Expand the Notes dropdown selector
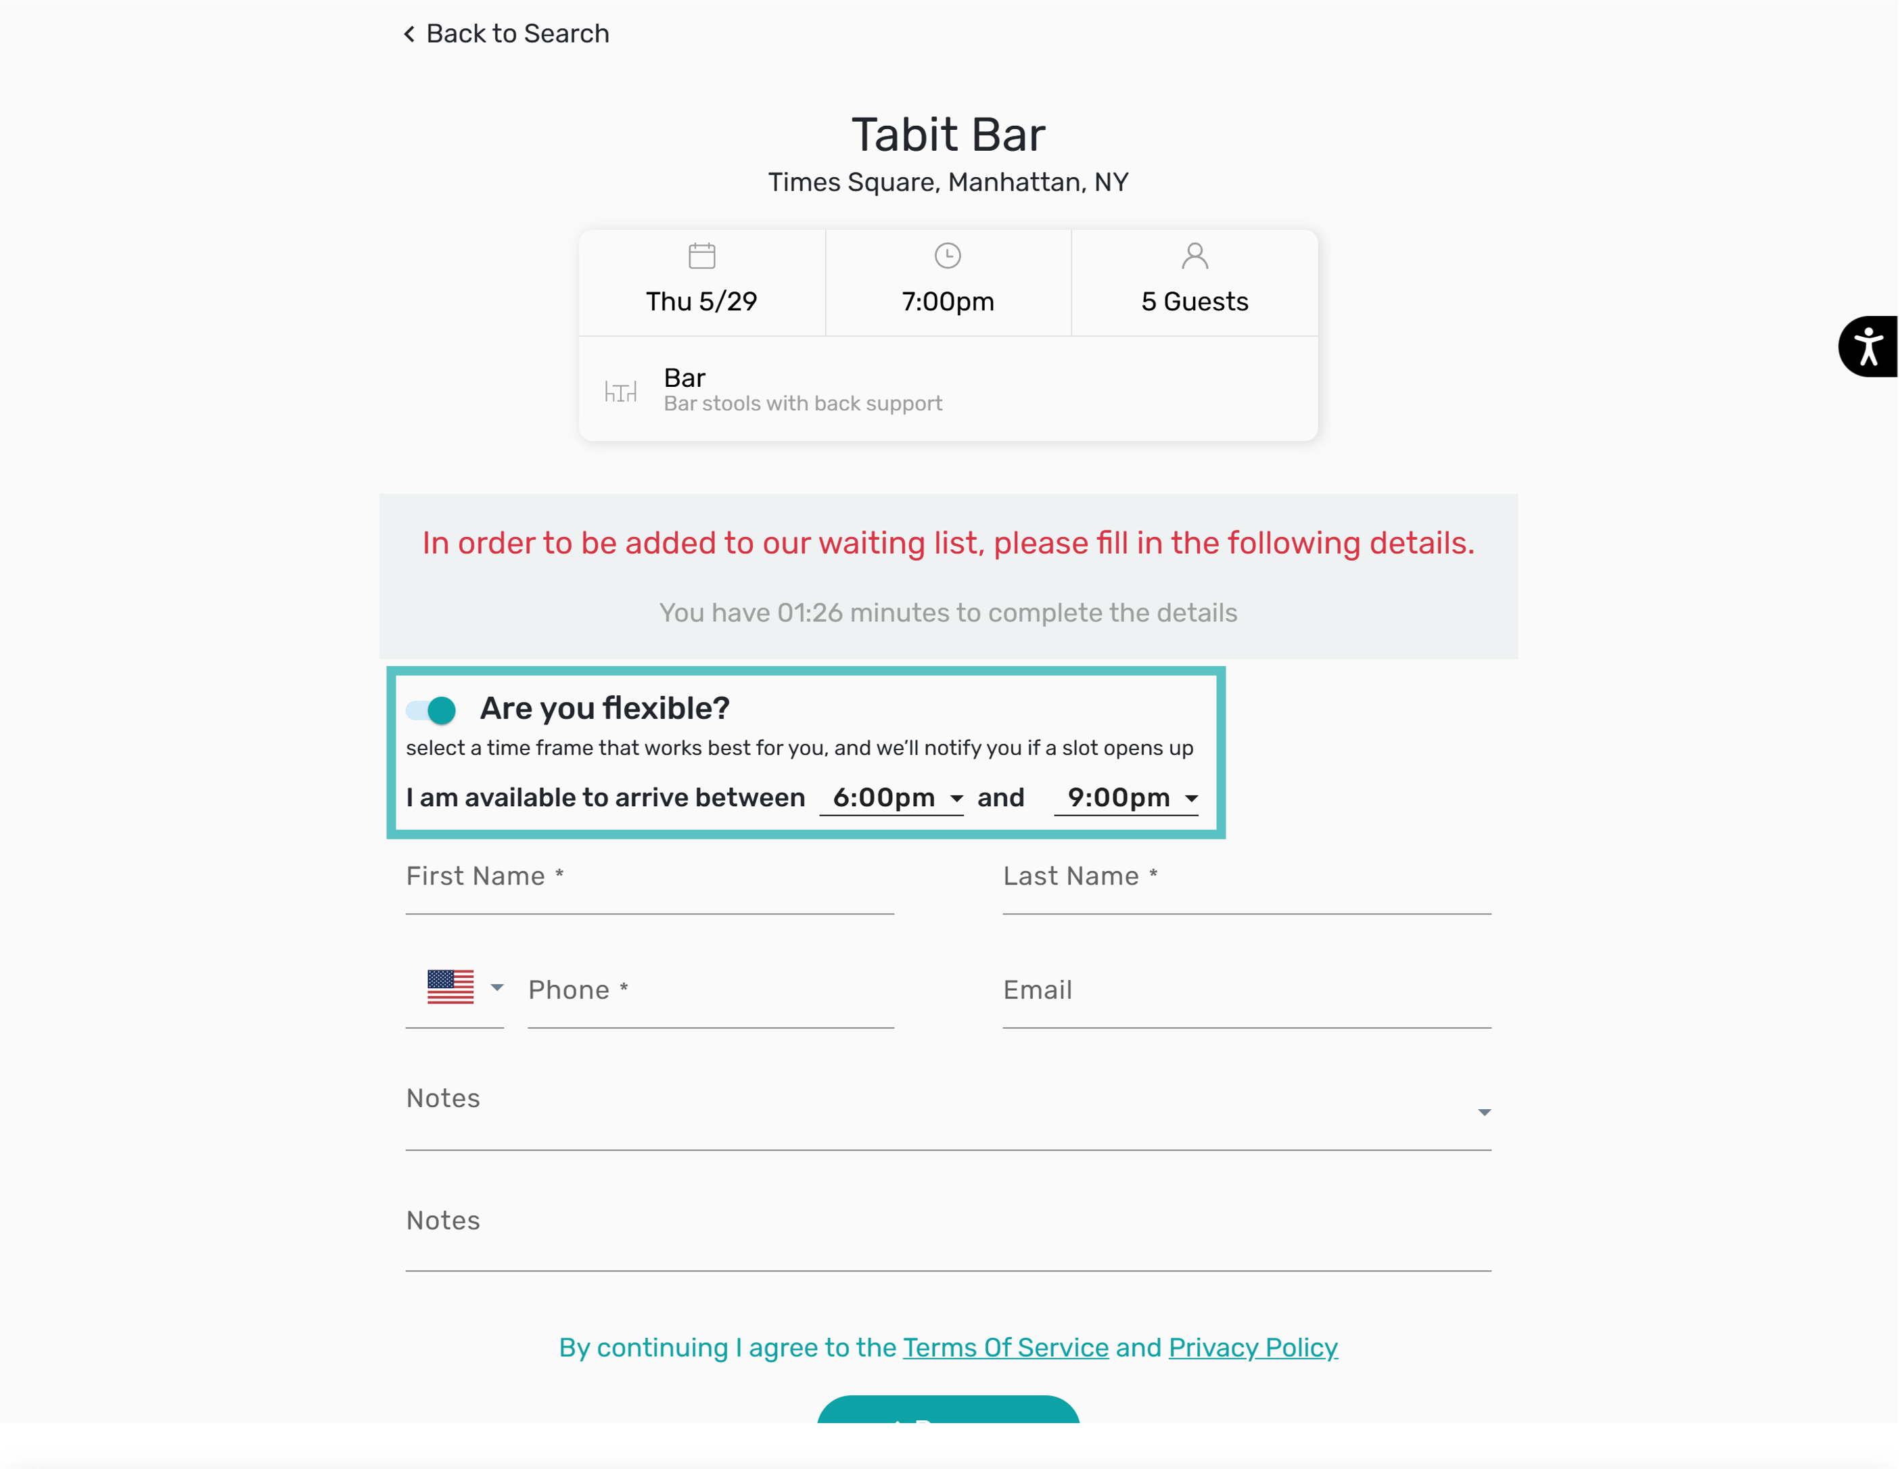 click(1483, 1113)
